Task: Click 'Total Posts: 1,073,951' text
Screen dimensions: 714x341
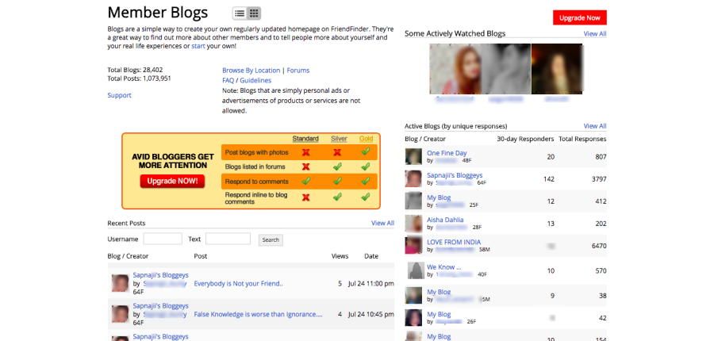Action: [x=139, y=79]
